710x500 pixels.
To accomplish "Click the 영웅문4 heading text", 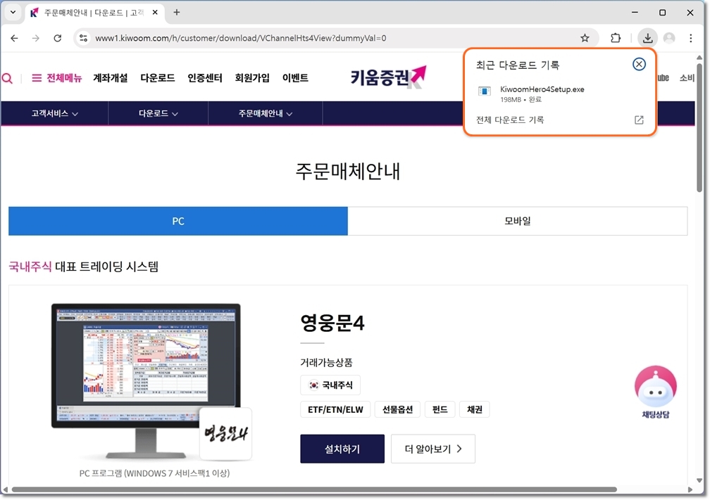I will click(x=332, y=323).
